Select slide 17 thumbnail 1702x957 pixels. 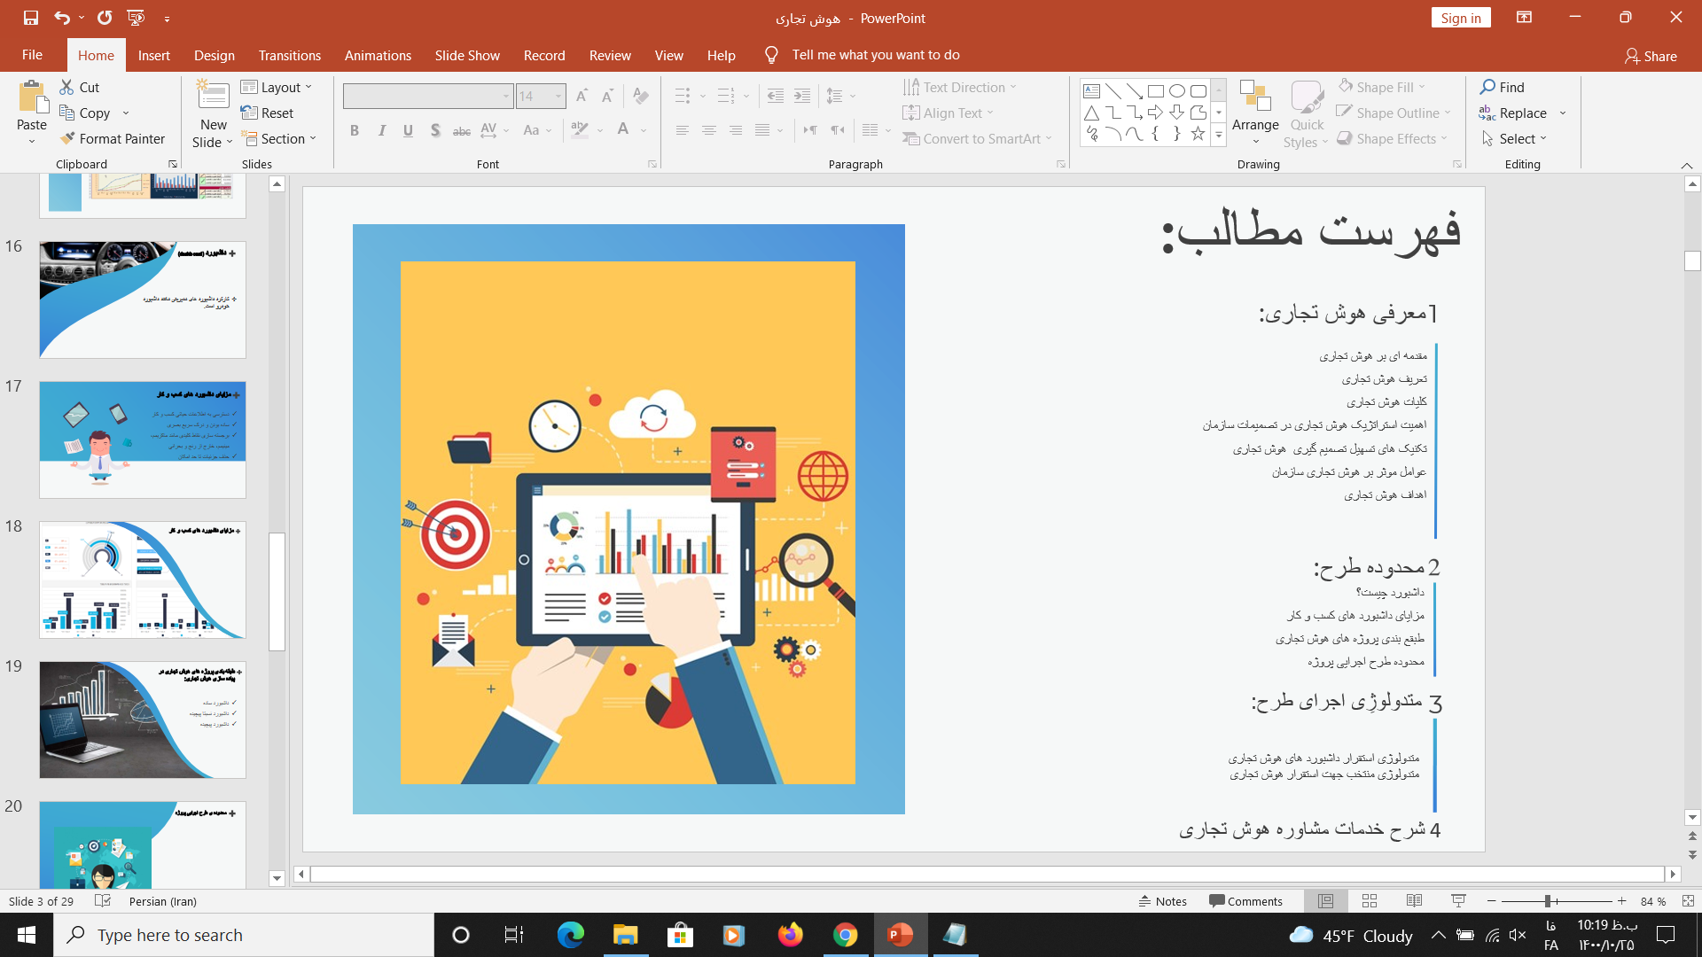142,440
